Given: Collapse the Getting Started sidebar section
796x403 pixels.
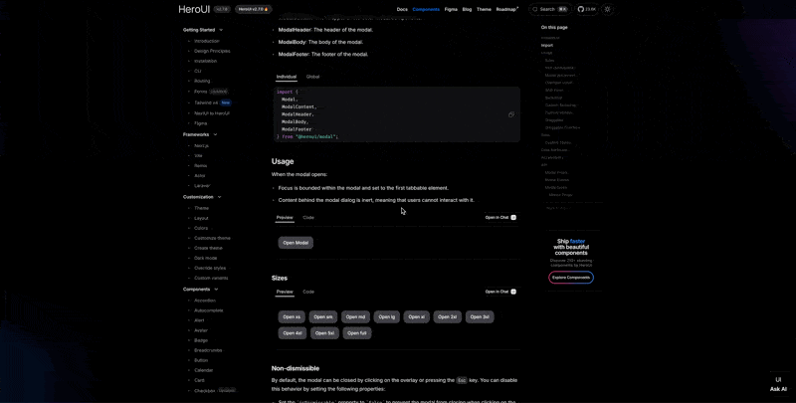Looking at the screenshot, I should pos(221,30).
